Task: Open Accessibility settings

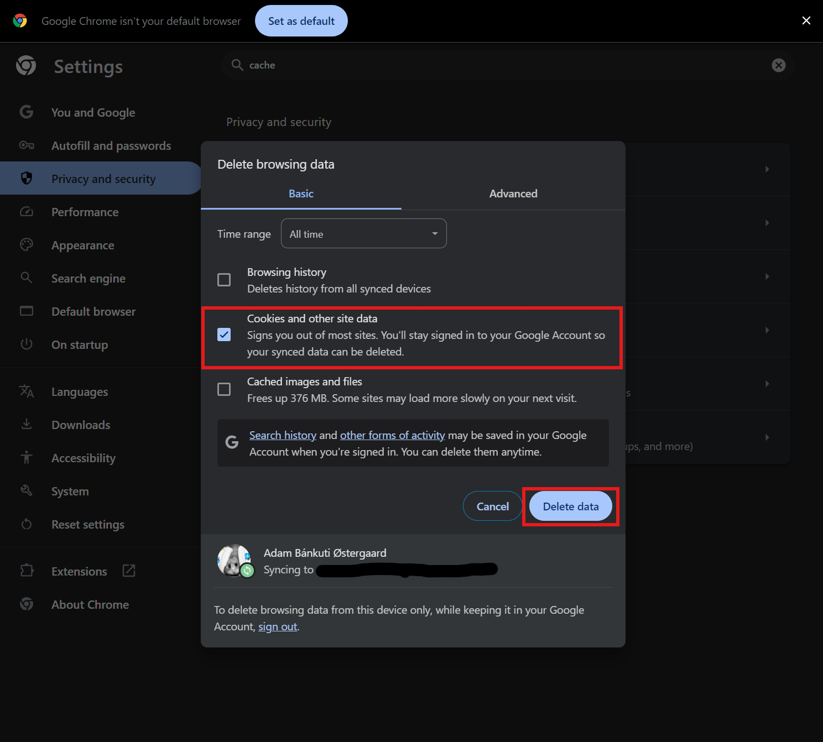Action: [x=84, y=458]
